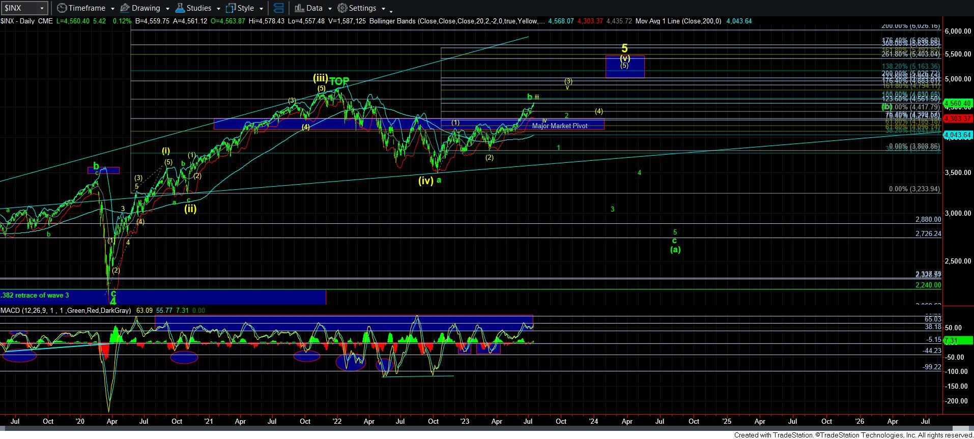Click the yellow '(iii)' wave label
974x439 pixels.
320,78
